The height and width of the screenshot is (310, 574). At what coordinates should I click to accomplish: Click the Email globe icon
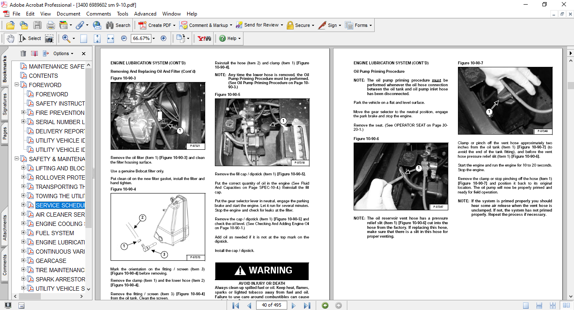97,25
